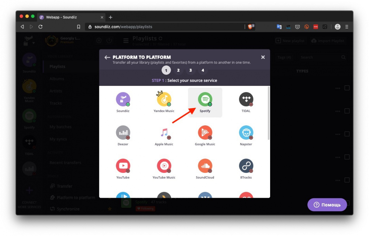Open Tracks in sidebar
Viewport: 369px width, 236px height.
(x=56, y=103)
